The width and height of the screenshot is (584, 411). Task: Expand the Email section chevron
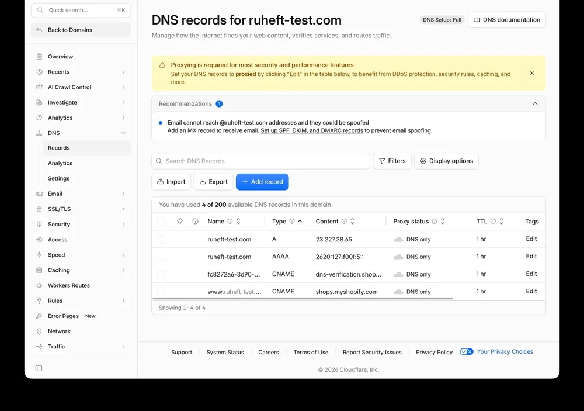click(123, 194)
